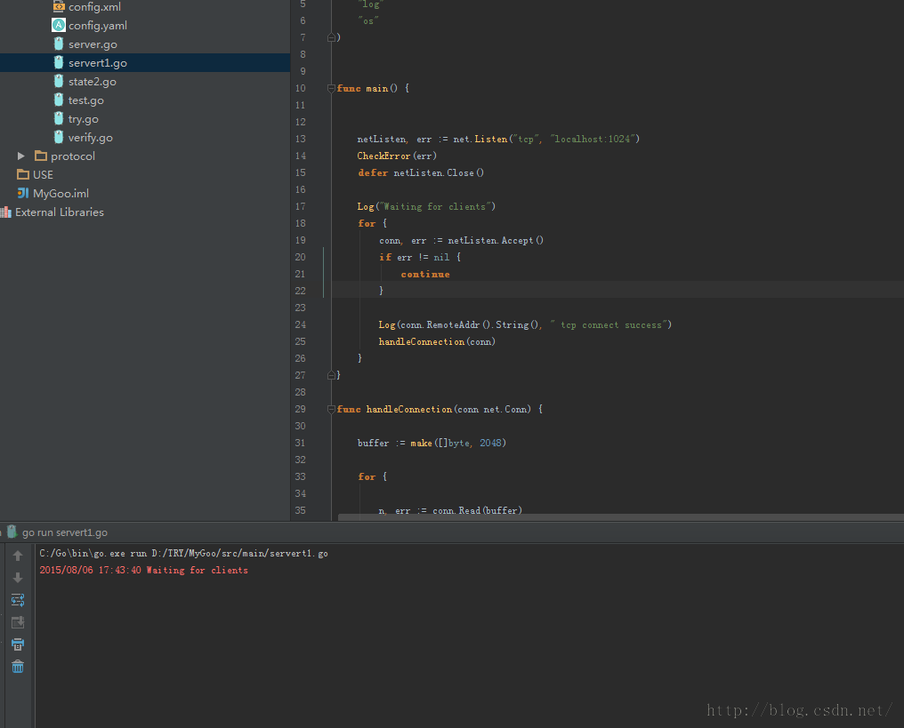904x728 pixels.
Task: Collapse the func main fold marker
Action: [x=332, y=88]
